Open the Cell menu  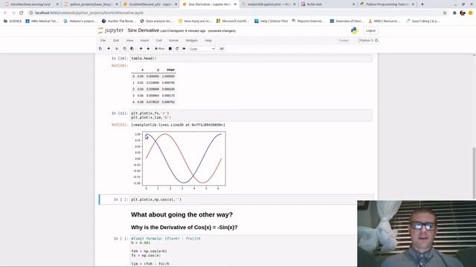[158, 40]
